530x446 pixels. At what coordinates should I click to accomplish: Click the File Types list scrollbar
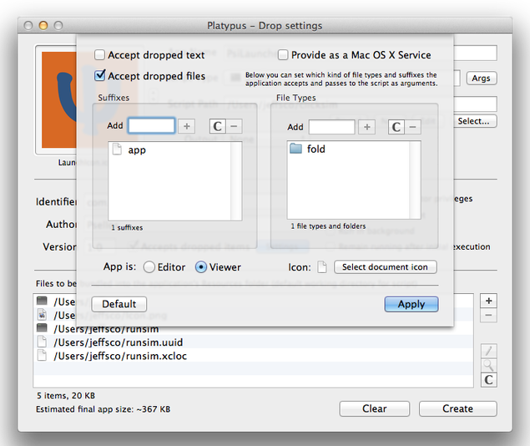(x=415, y=180)
